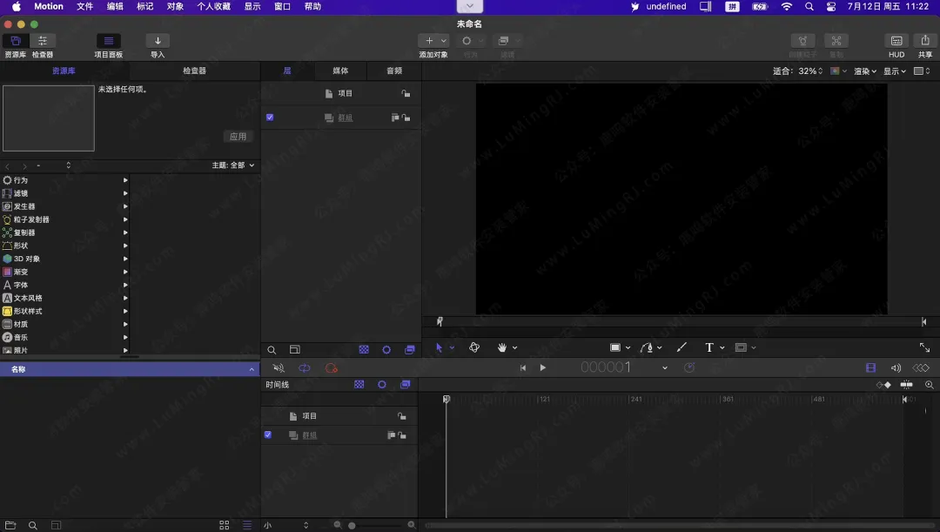
Task: Click the 共享 (Share) icon
Action: coord(925,41)
